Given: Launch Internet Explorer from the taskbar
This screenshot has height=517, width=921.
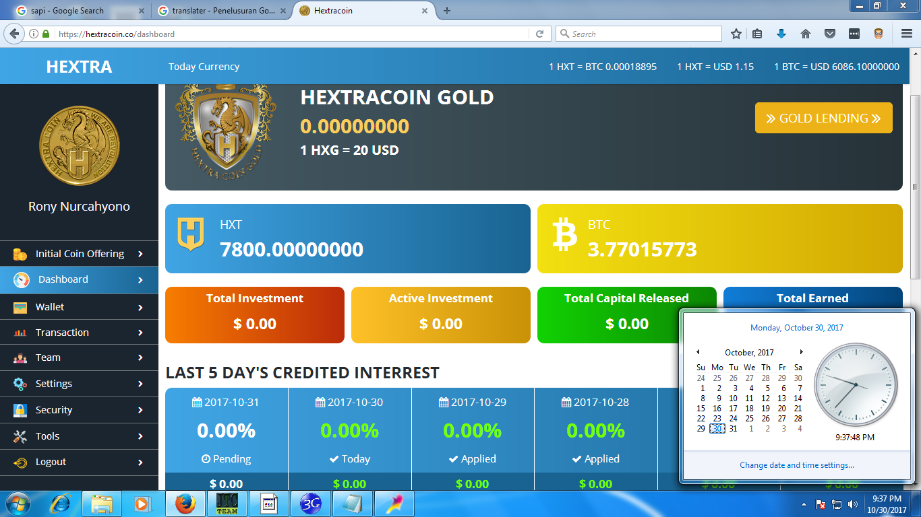Looking at the screenshot, I should [x=61, y=504].
